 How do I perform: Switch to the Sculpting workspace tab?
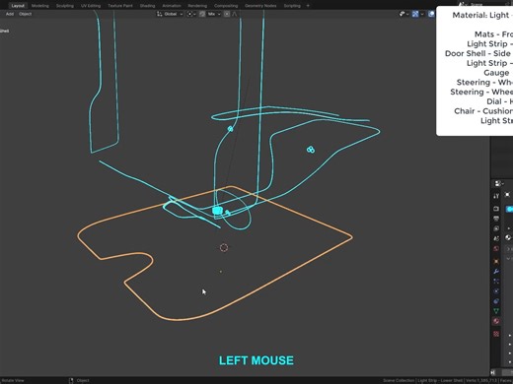65,6
